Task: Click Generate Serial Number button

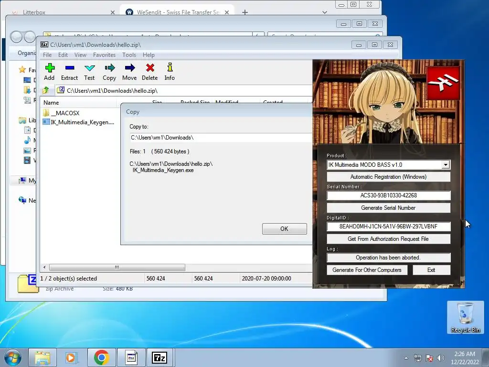Action: point(389,208)
